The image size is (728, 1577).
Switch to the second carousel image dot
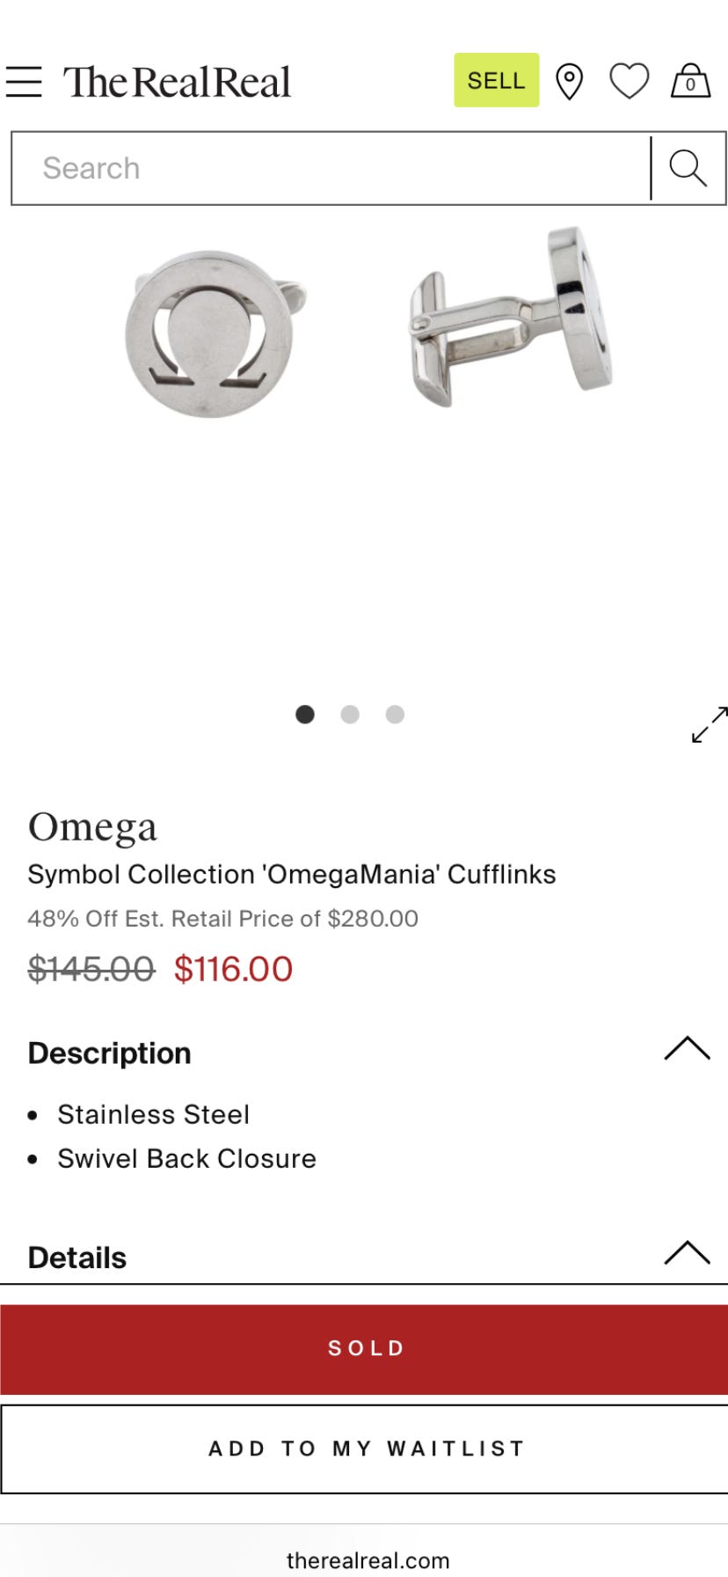pyautogui.click(x=350, y=715)
